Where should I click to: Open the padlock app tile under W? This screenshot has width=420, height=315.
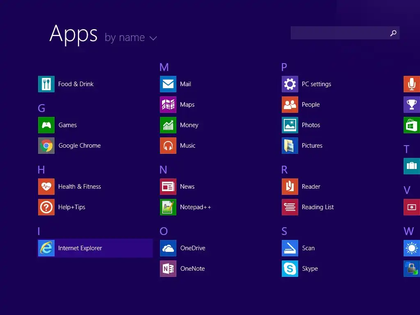(x=412, y=269)
